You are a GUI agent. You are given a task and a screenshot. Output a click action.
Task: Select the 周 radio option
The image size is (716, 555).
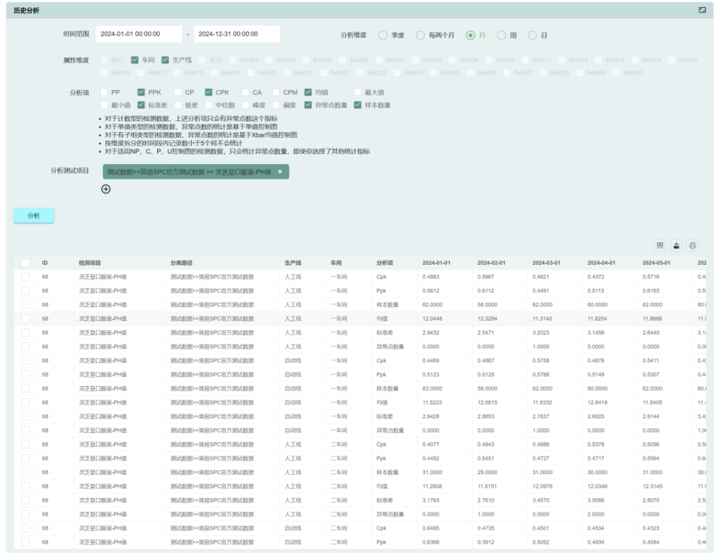[x=502, y=35]
